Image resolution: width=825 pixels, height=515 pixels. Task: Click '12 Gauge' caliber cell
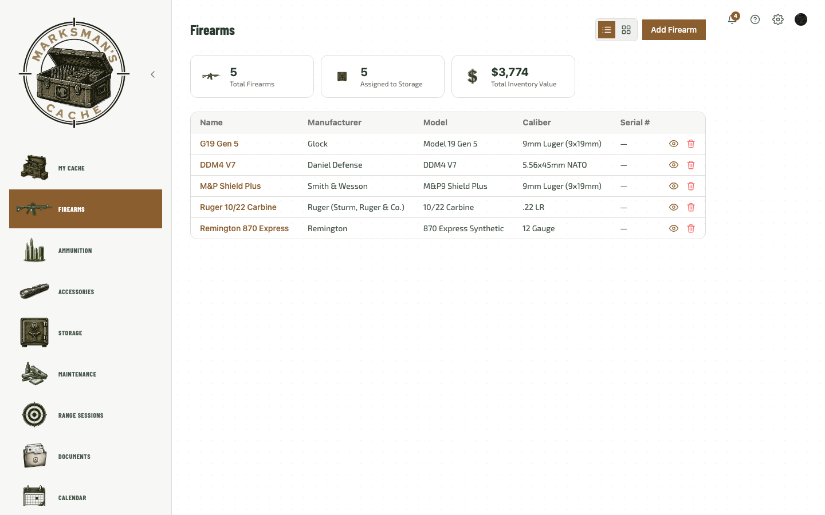click(539, 228)
